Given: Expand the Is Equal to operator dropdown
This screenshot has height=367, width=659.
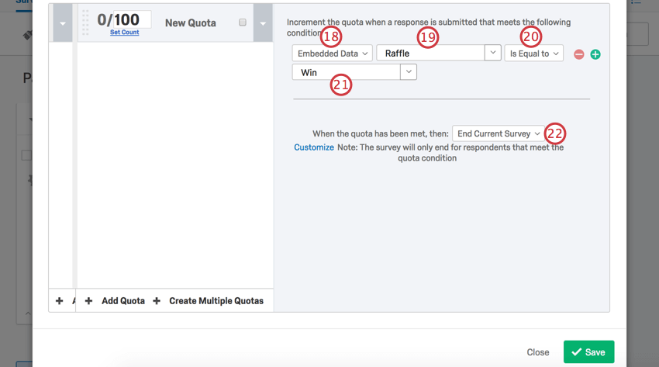Looking at the screenshot, I should tap(533, 54).
